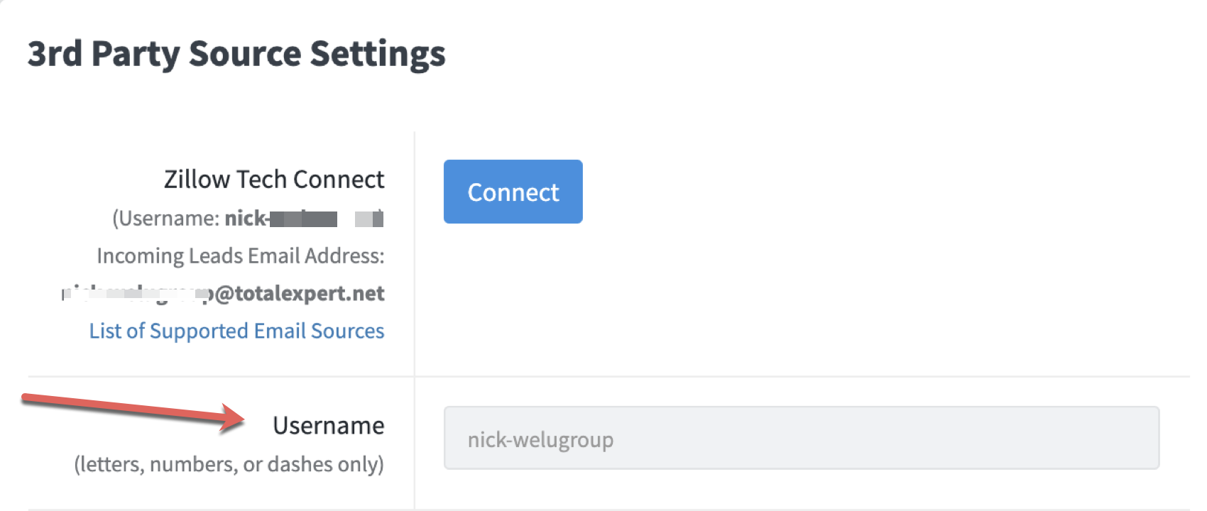Click the empty area beside the Connect button

(x=781, y=192)
